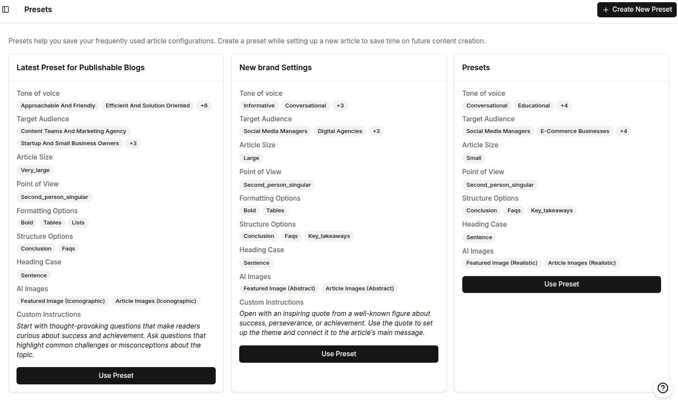The image size is (678, 400).
Task: Select the Social Media Managers audience tag
Action: 275,131
